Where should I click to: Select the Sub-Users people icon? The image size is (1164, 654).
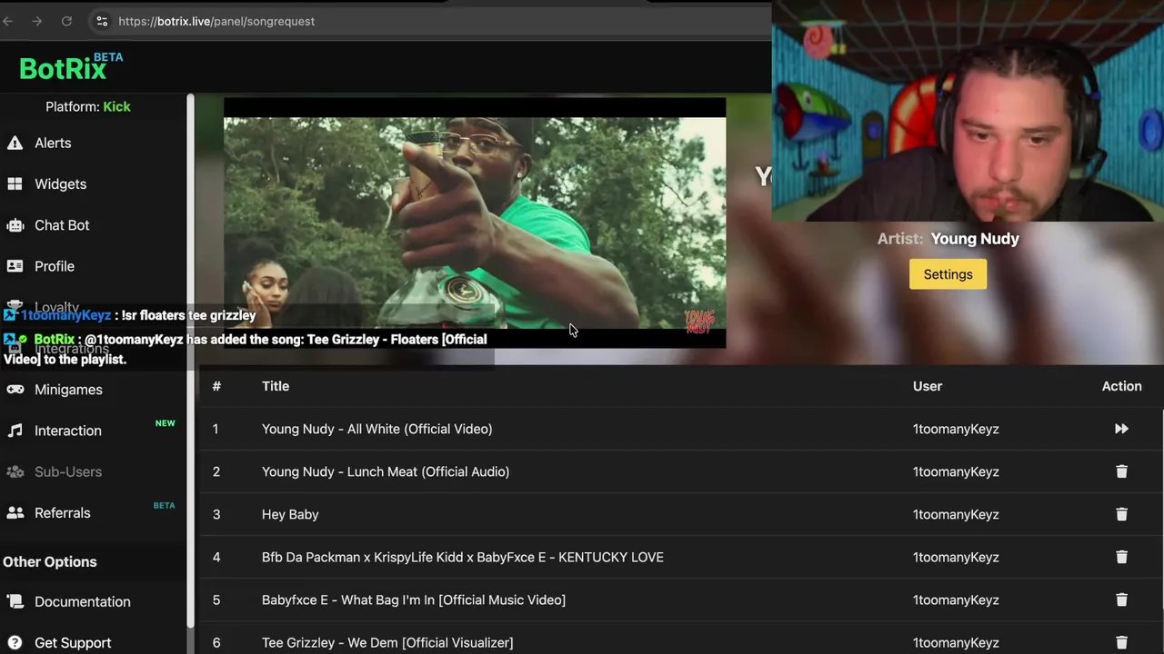(x=15, y=471)
